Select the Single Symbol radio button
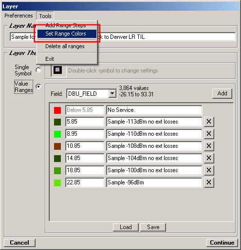241x250 pixels. [38, 70]
